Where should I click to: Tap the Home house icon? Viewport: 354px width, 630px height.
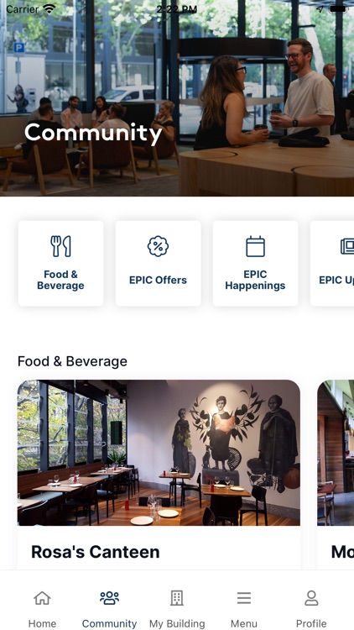(x=42, y=598)
